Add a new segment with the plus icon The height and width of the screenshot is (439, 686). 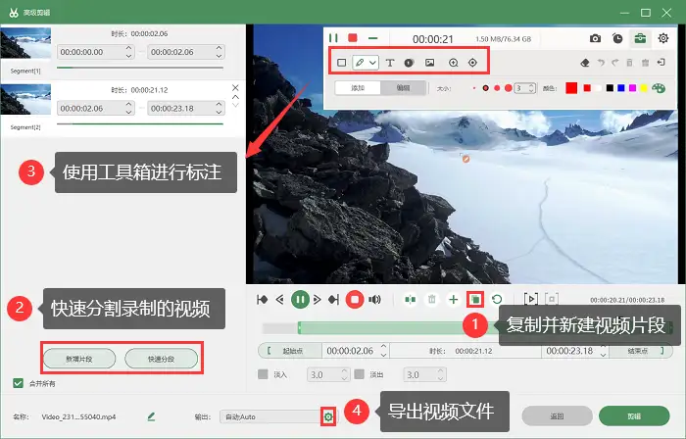point(453,300)
